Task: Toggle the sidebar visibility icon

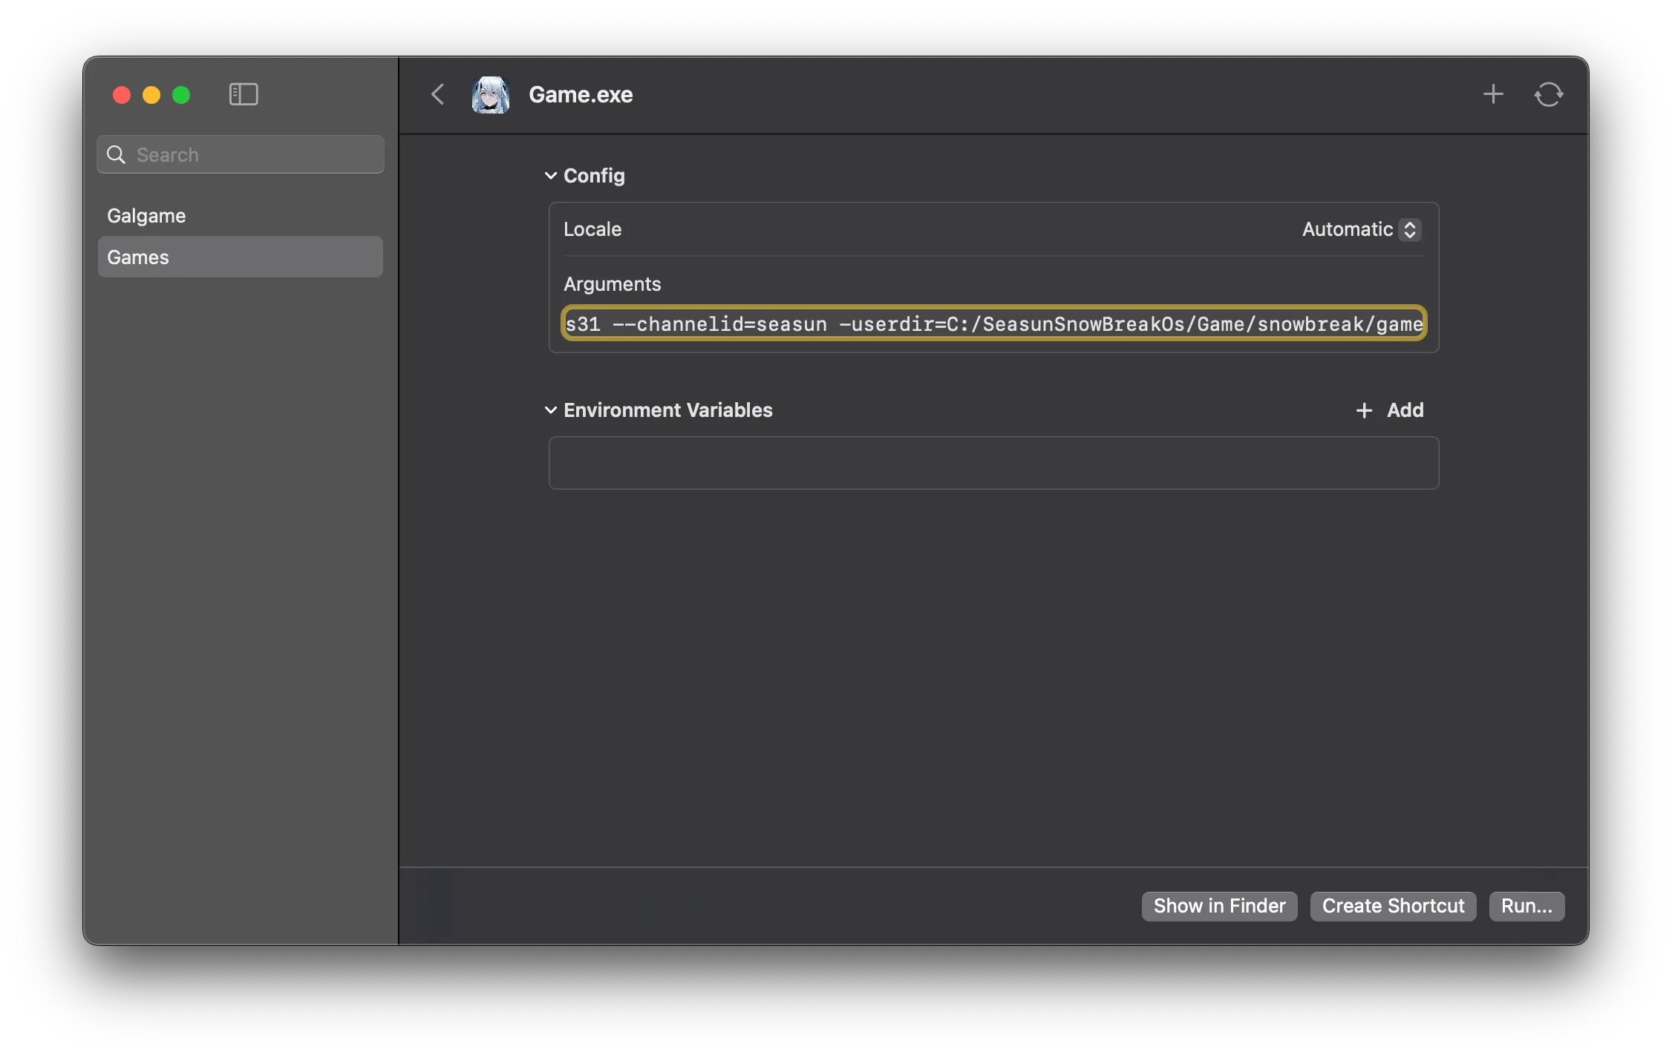Action: 243,94
